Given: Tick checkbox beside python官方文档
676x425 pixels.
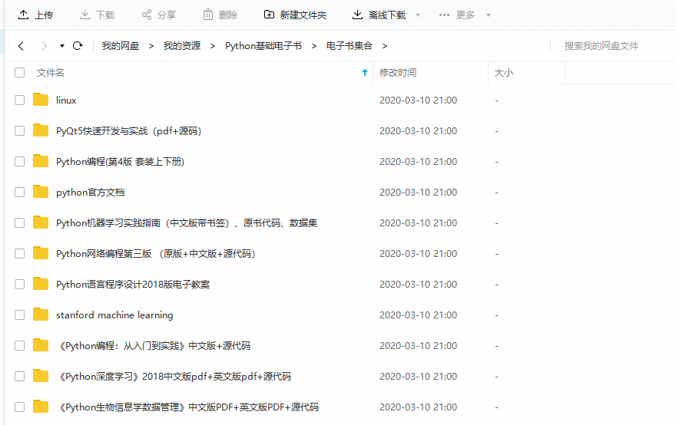Looking at the screenshot, I should tap(19, 192).
